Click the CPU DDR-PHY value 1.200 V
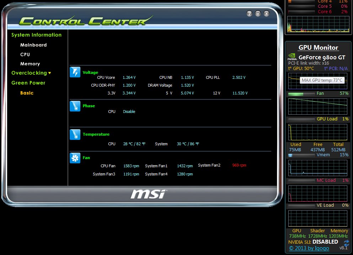Image resolution: width=353 pixels, height=255 pixels. (x=129, y=85)
